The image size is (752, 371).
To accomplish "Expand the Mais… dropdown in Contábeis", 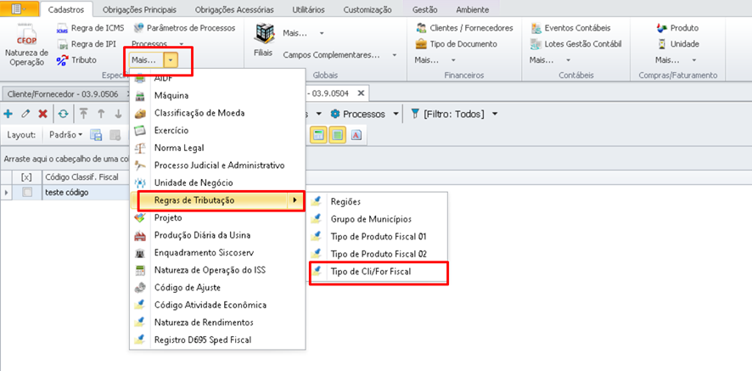I will click(x=568, y=60).
